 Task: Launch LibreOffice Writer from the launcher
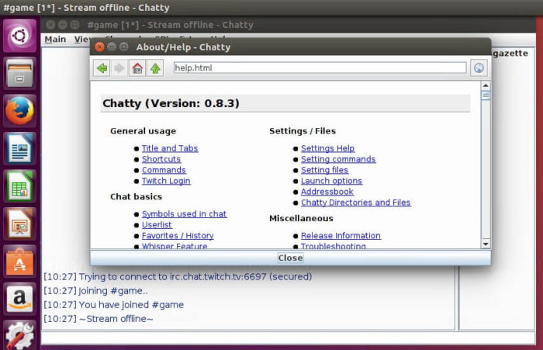click(x=19, y=148)
